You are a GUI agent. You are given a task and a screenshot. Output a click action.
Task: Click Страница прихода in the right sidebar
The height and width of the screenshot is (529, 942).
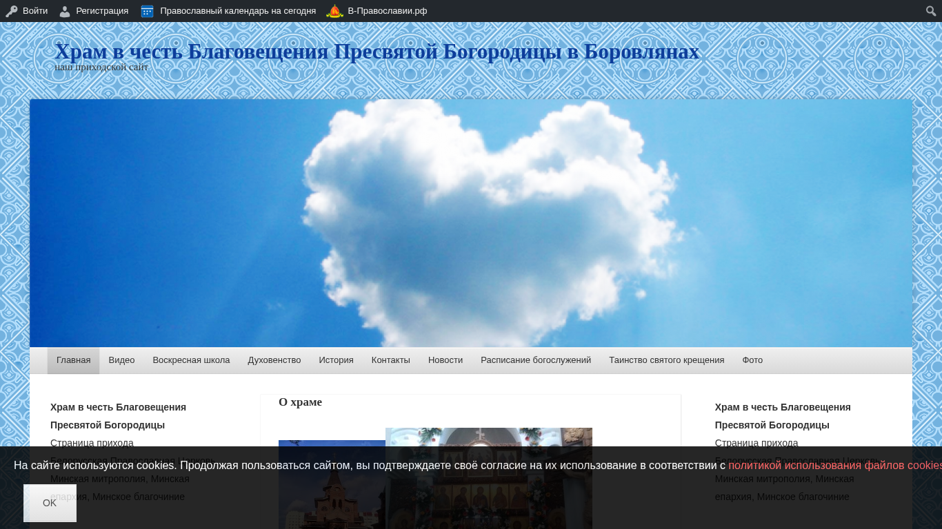(756, 443)
